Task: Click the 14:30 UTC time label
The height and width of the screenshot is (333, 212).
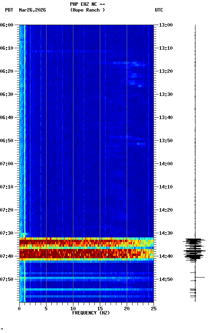Action: tap(166, 233)
